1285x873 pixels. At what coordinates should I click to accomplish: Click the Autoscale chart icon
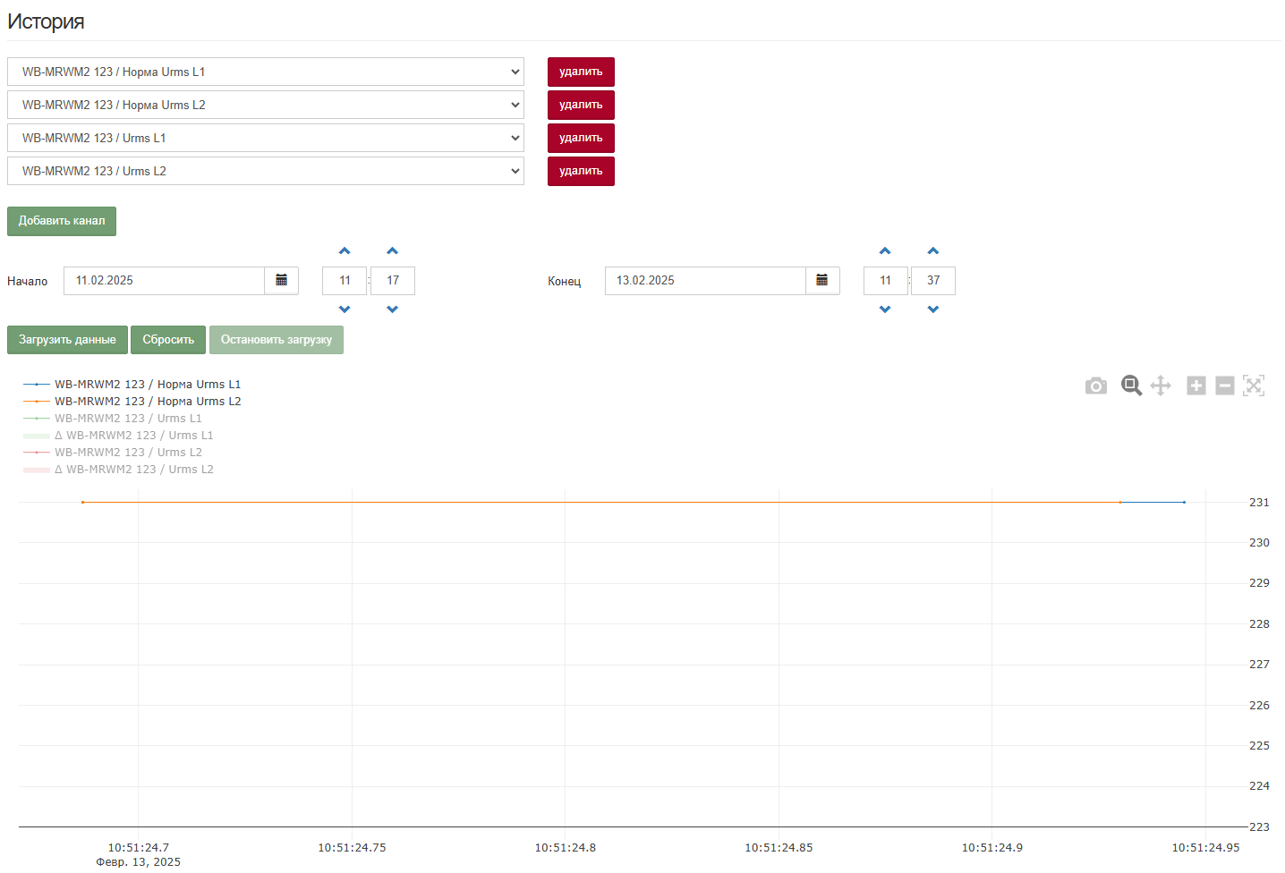(1254, 386)
